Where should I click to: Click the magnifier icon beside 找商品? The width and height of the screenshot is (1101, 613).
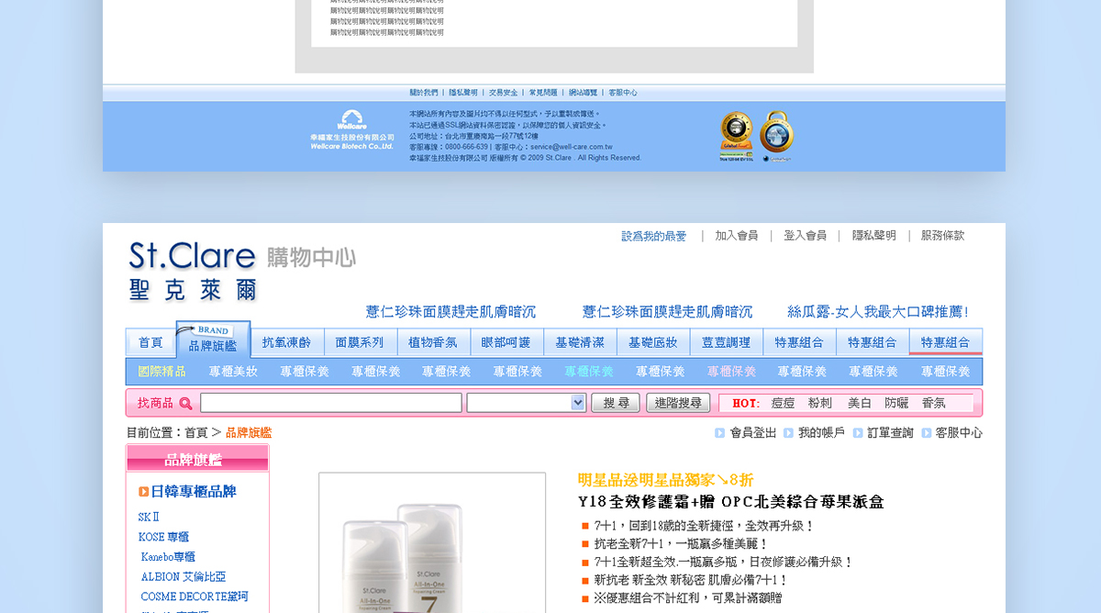coord(185,403)
